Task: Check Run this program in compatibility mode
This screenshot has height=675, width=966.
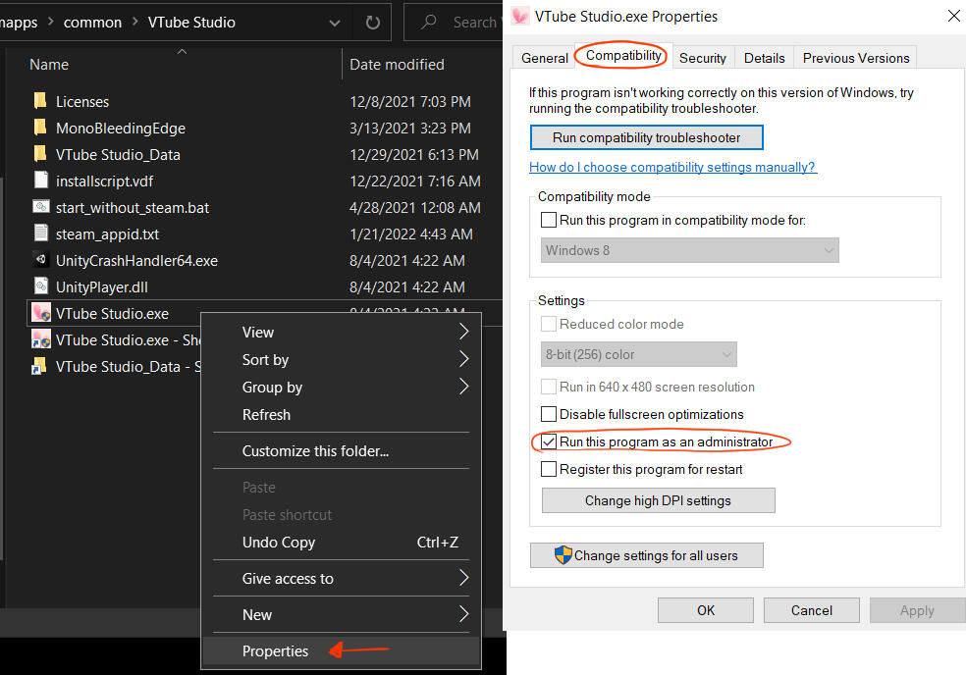Action: point(550,221)
